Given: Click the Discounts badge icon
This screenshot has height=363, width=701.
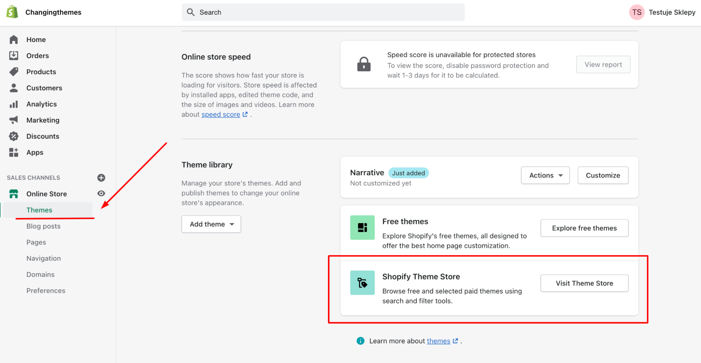Looking at the screenshot, I should point(14,136).
